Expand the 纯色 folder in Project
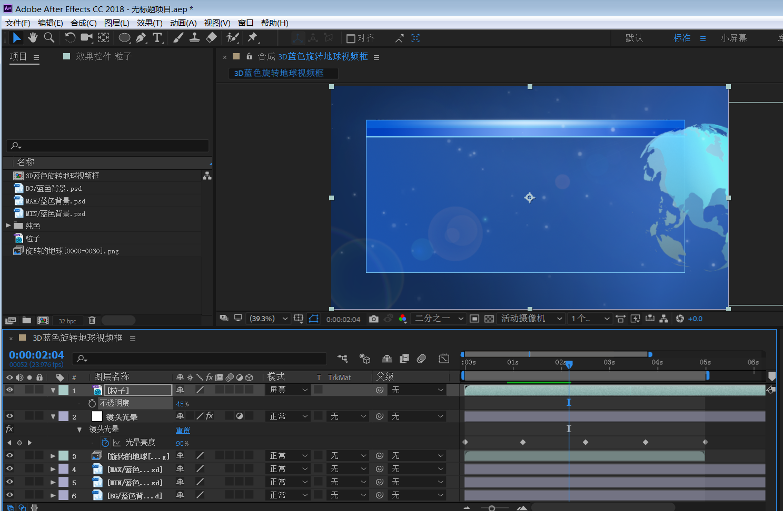Viewport: 783px width, 511px height. coord(8,226)
